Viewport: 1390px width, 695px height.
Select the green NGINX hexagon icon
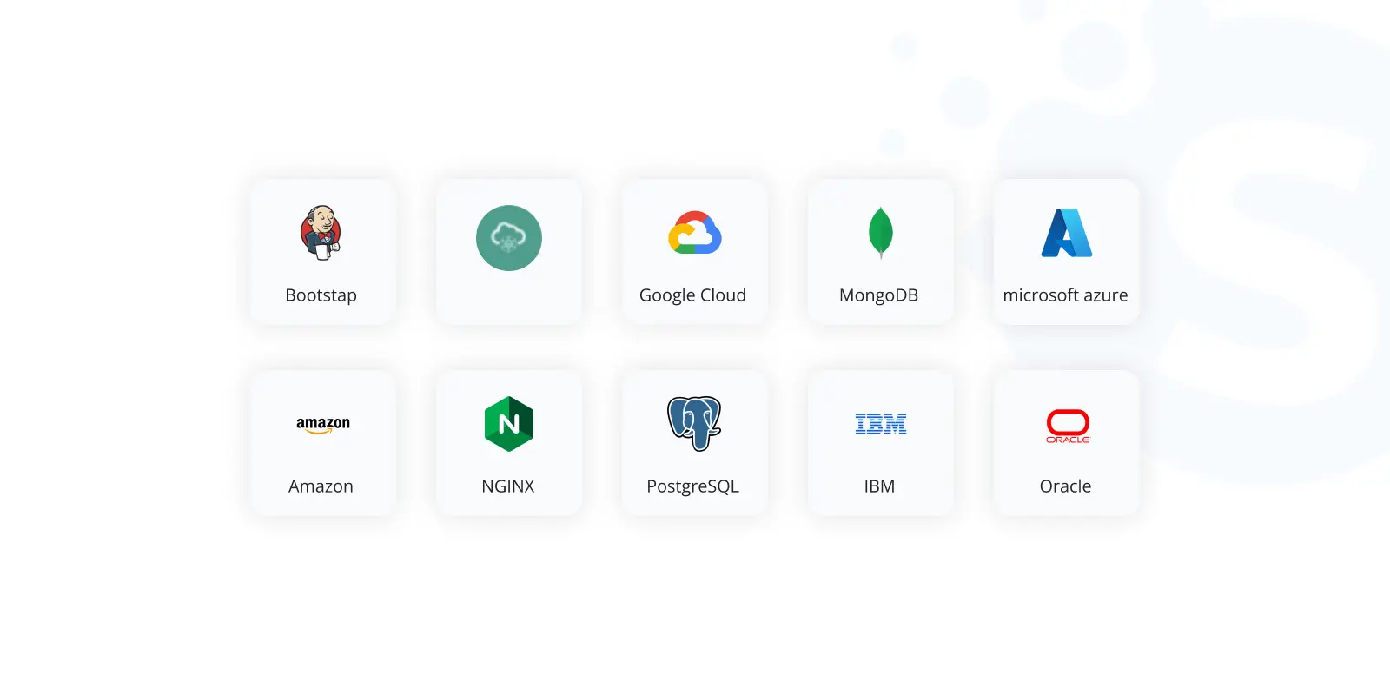pos(509,424)
